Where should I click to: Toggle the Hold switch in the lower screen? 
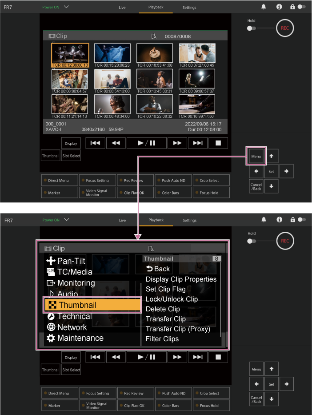click(252, 241)
